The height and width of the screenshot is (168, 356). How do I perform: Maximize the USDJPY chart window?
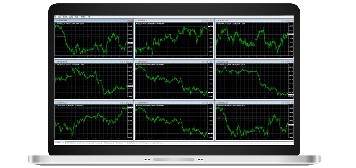pos(126,103)
